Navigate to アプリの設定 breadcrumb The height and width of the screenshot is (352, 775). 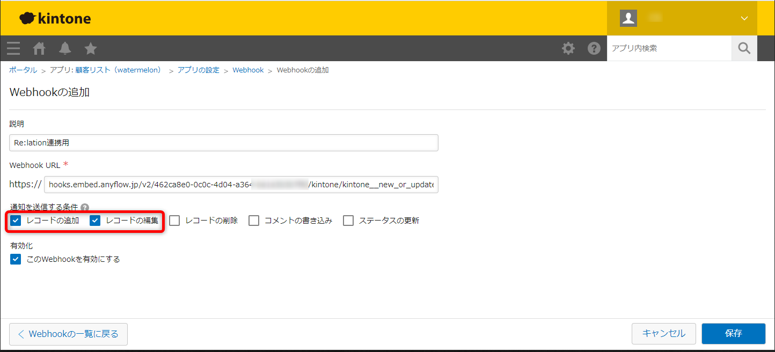point(198,70)
